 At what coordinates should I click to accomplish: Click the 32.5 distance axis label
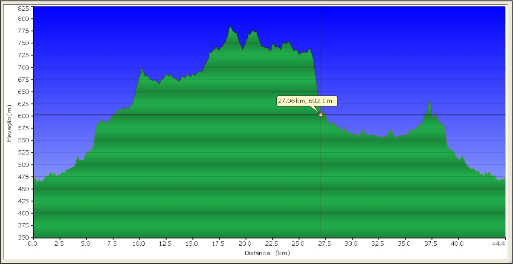coord(378,244)
